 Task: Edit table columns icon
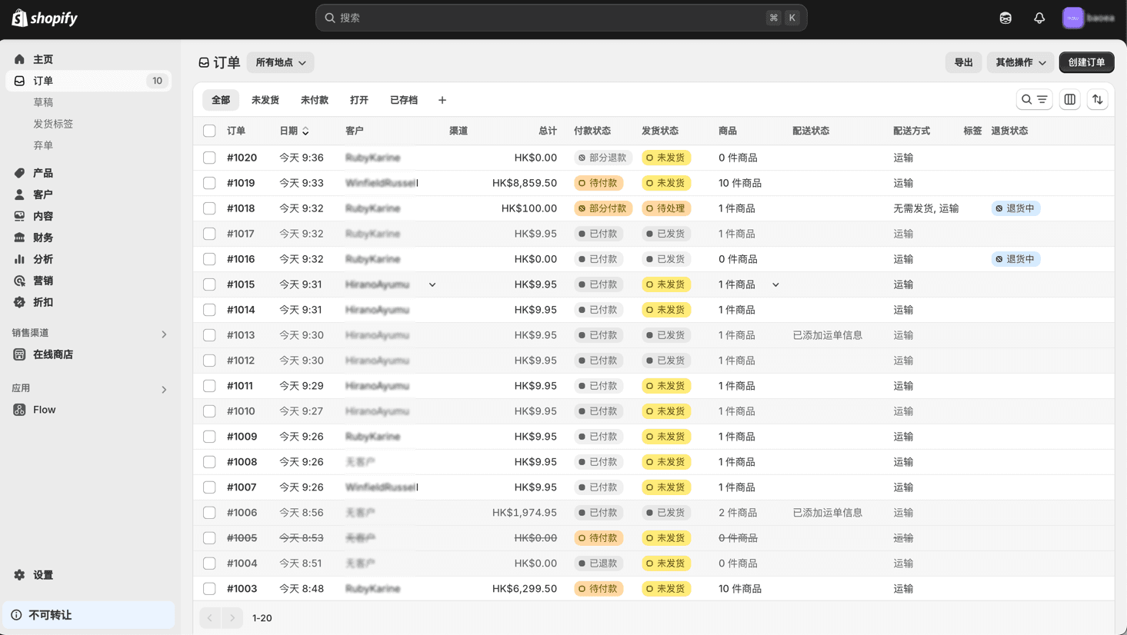click(x=1069, y=99)
